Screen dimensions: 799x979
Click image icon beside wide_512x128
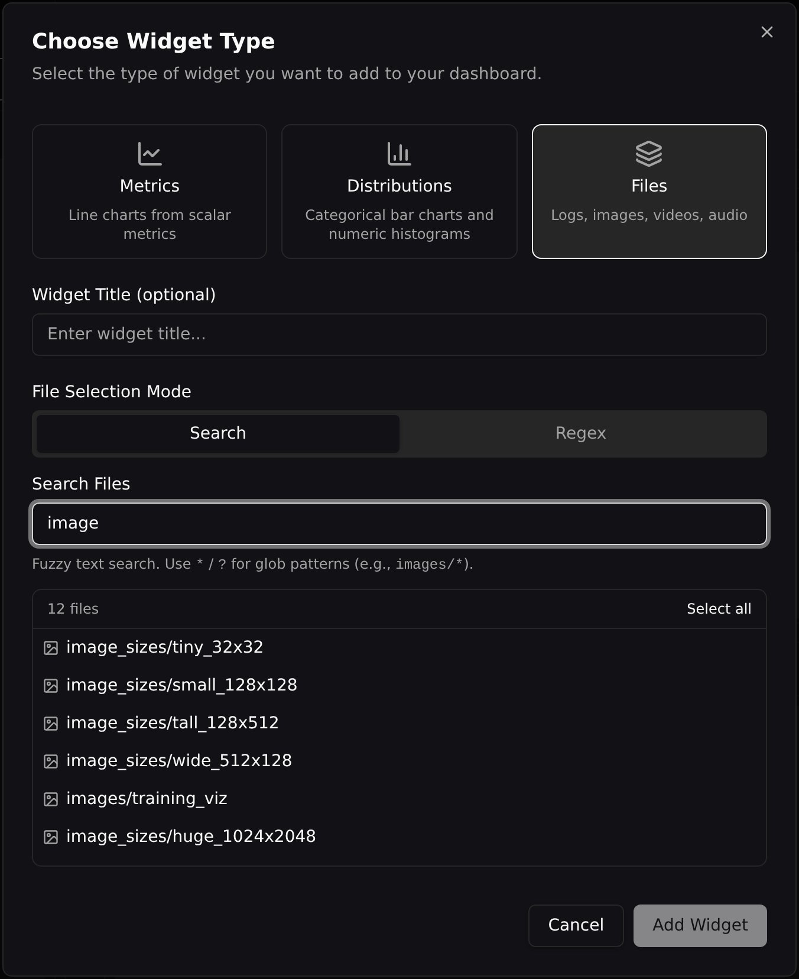51,761
